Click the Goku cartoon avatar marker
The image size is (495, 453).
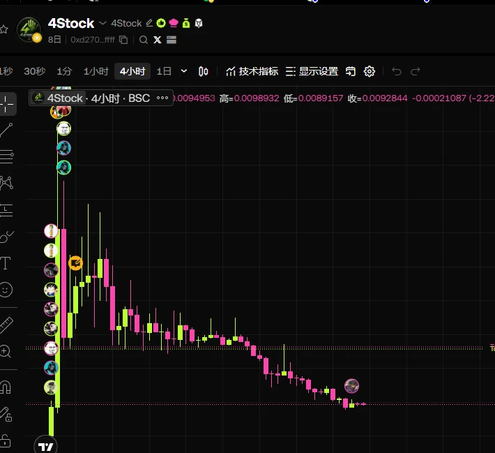click(x=51, y=290)
